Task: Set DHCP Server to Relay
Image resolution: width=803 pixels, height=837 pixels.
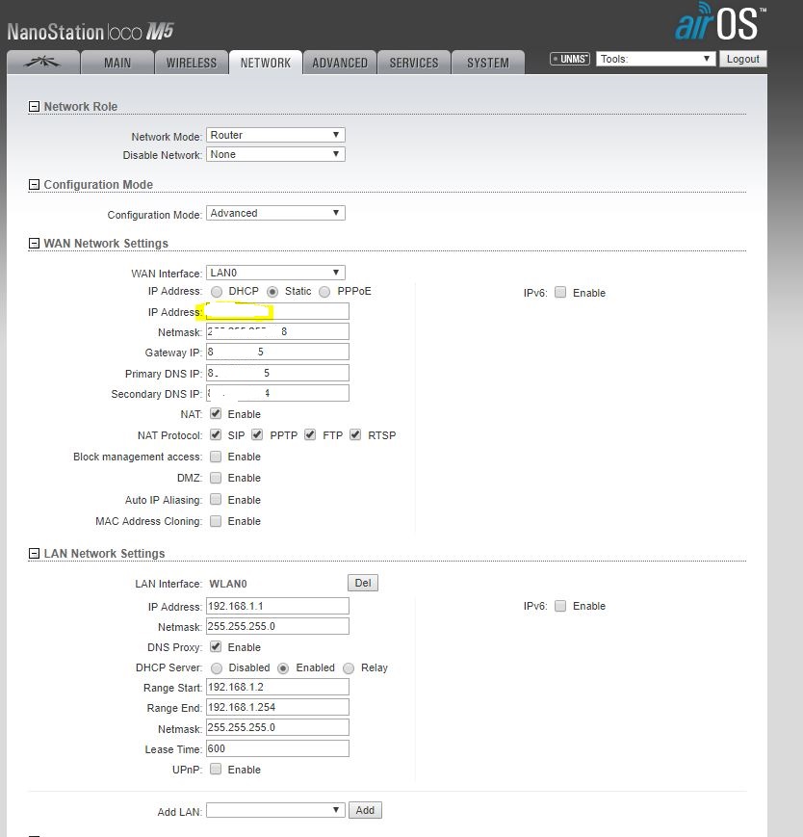Action: [349, 668]
